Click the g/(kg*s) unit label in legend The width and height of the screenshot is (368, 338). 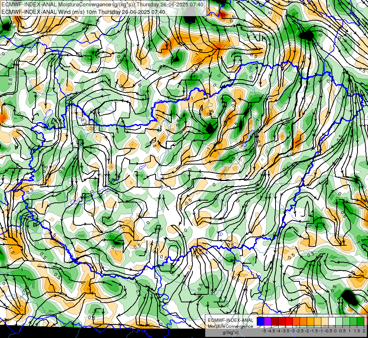(230, 333)
